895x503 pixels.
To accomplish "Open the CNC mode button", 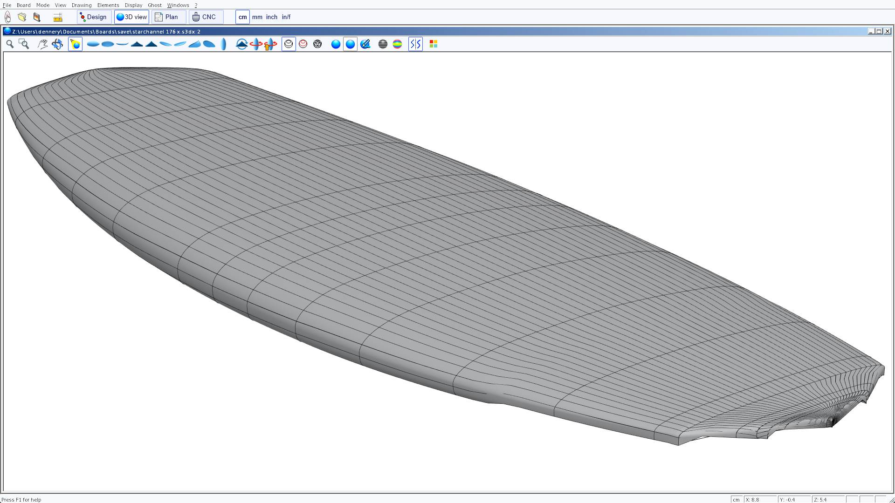I will (205, 17).
